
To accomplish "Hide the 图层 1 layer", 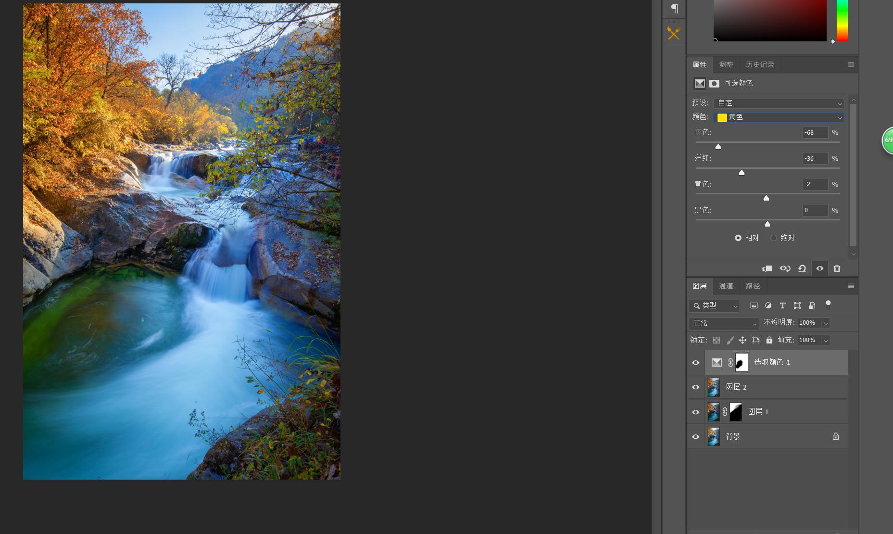I will click(695, 412).
